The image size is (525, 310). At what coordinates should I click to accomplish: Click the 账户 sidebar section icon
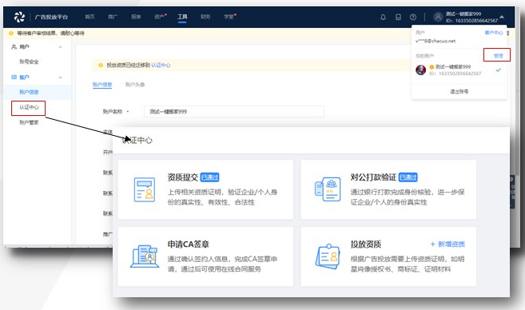coord(14,77)
